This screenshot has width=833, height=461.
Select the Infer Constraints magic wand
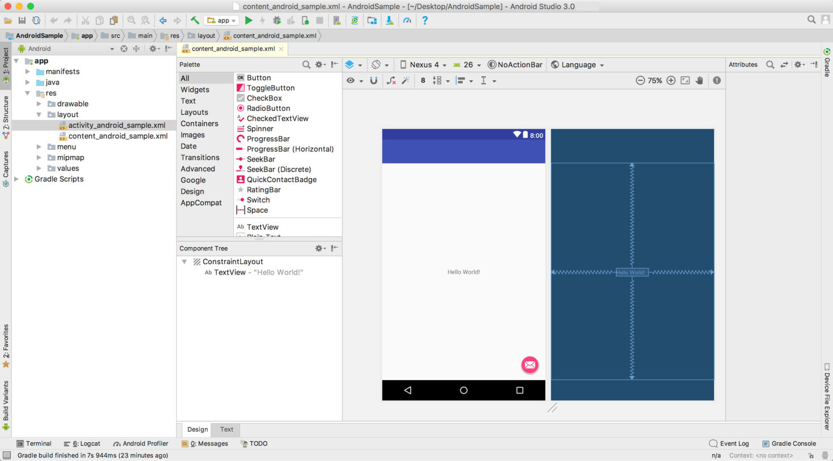[x=405, y=80]
